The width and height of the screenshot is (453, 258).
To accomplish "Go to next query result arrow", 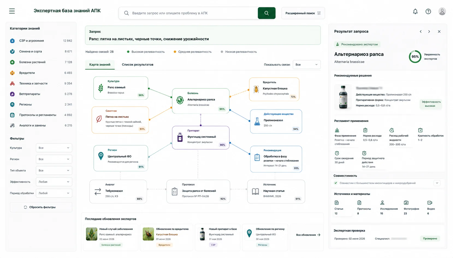I will [x=429, y=32].
